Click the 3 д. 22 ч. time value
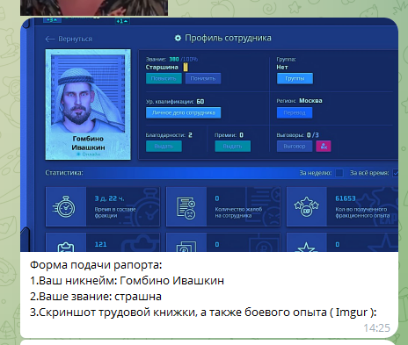 click(x=109, y=198)
